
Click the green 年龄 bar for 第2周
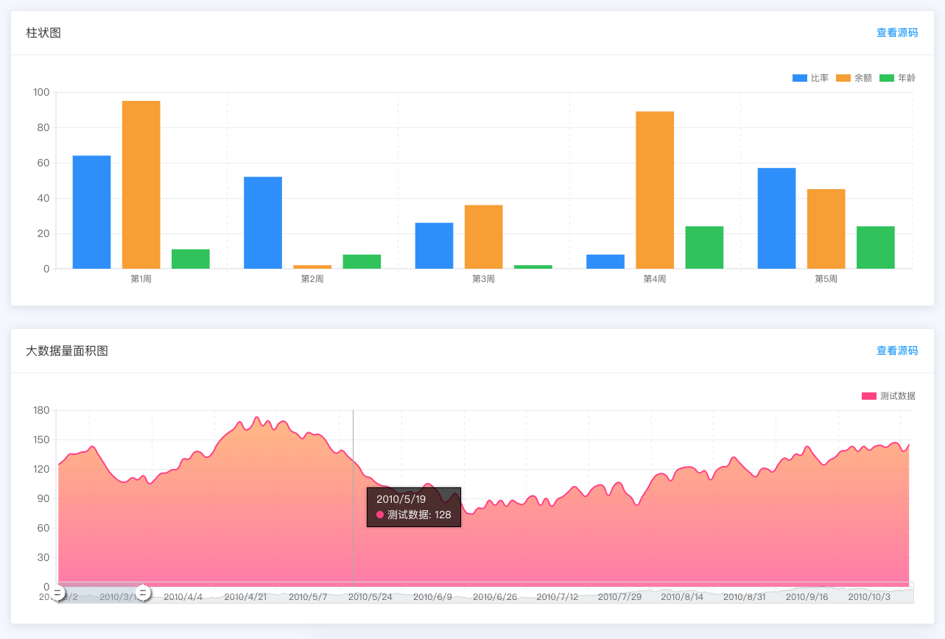click(362, 261)
